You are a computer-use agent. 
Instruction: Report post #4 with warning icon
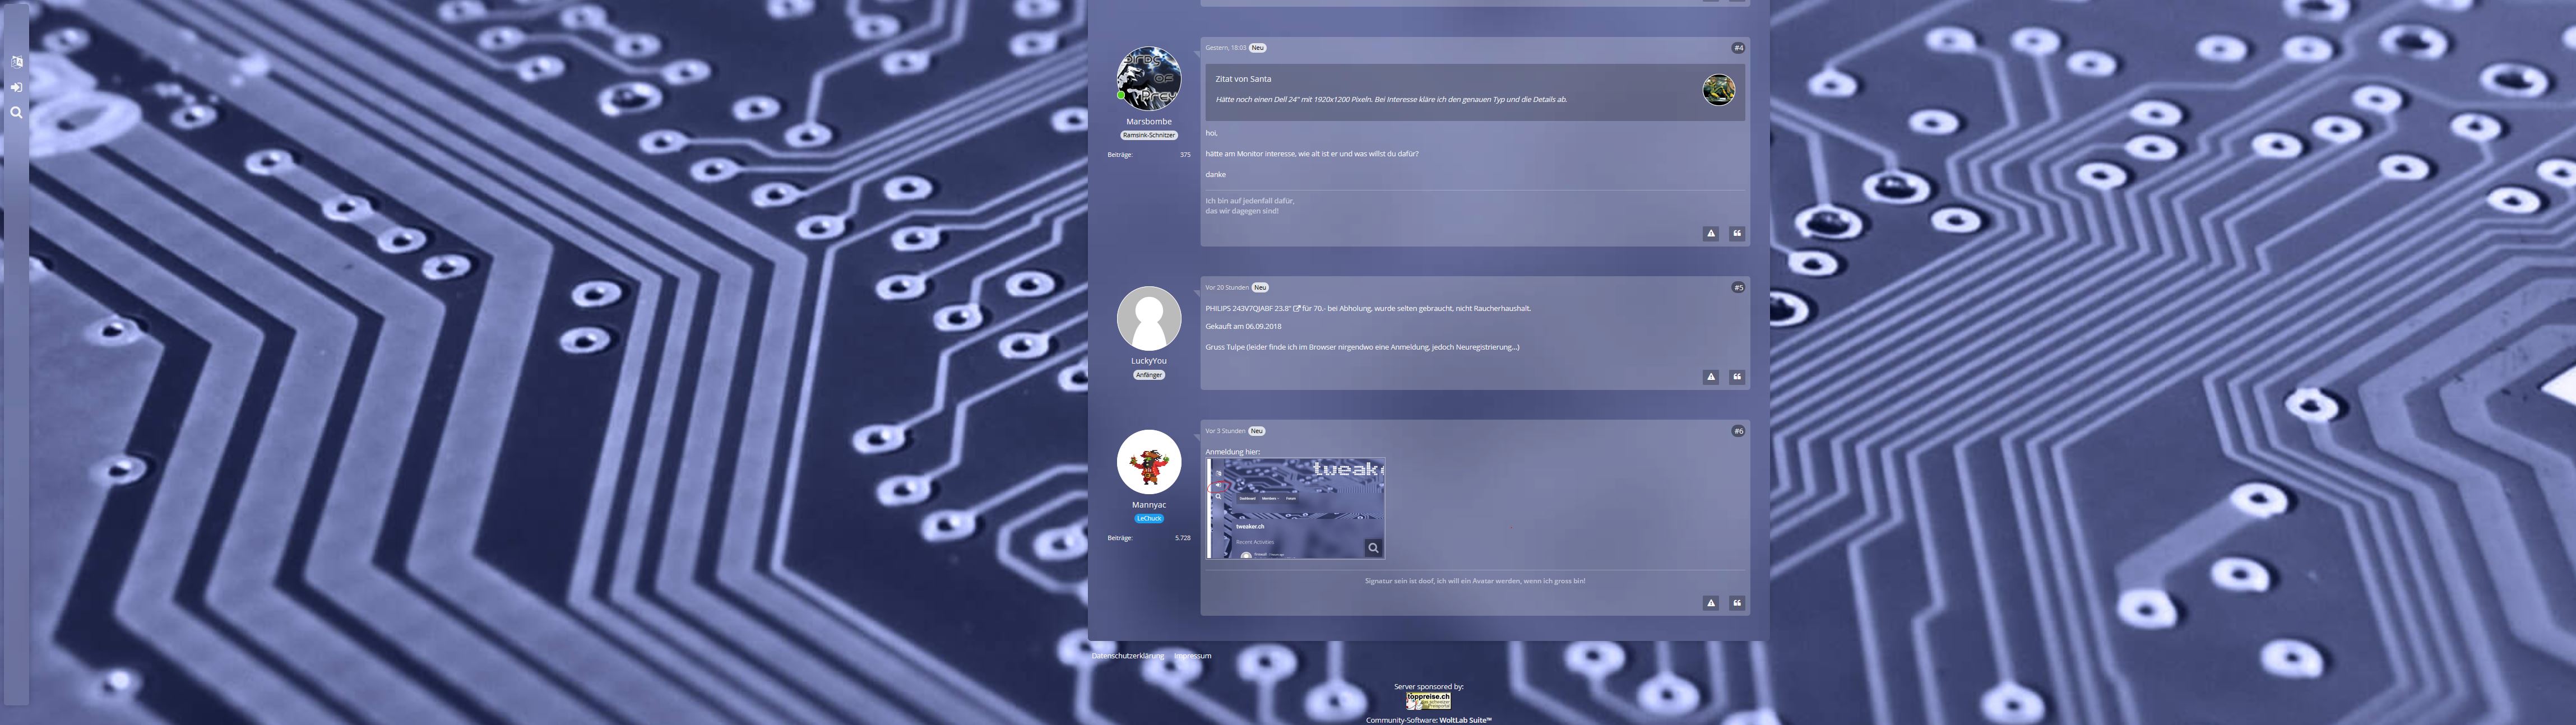point(1710,233)
